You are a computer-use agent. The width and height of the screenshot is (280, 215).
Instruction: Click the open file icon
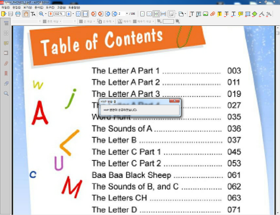pyautogui.click(x=4, y=14)
